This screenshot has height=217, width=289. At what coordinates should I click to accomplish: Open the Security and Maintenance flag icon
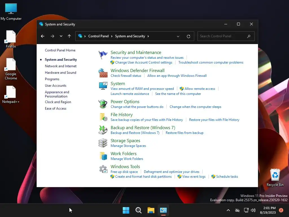coord(103,55)
